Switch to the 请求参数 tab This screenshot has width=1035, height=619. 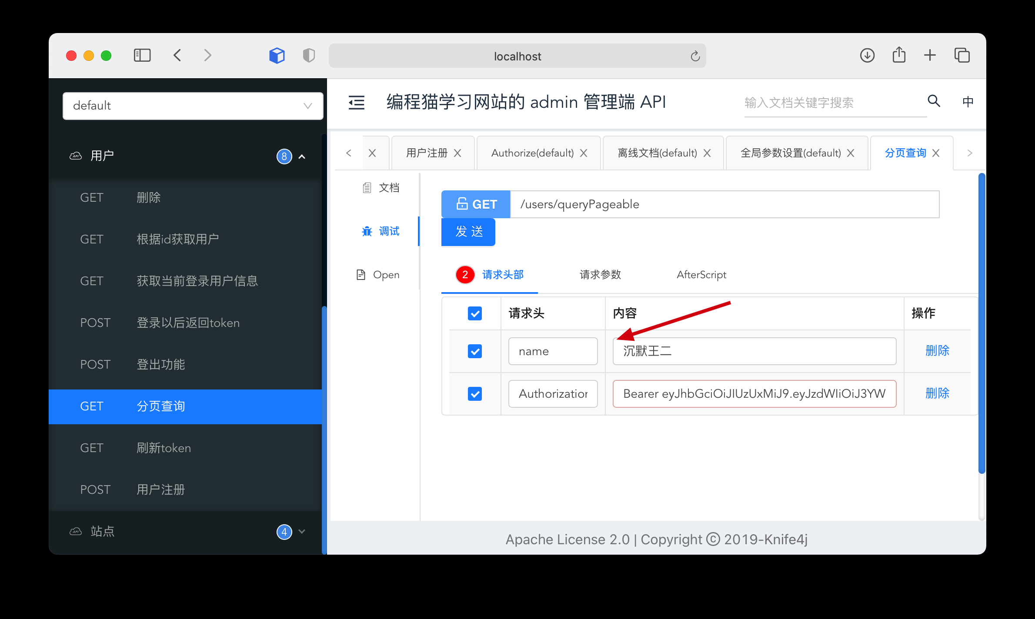[x=600, y=275]
